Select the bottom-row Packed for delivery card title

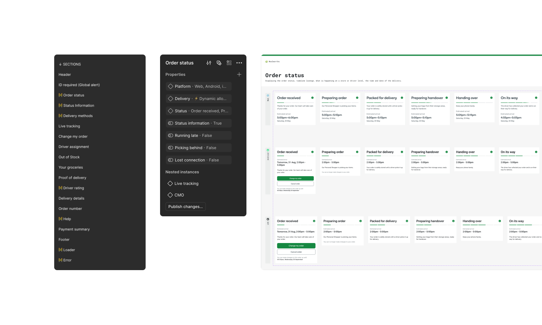pyautogui.click(x=383, y=221)
